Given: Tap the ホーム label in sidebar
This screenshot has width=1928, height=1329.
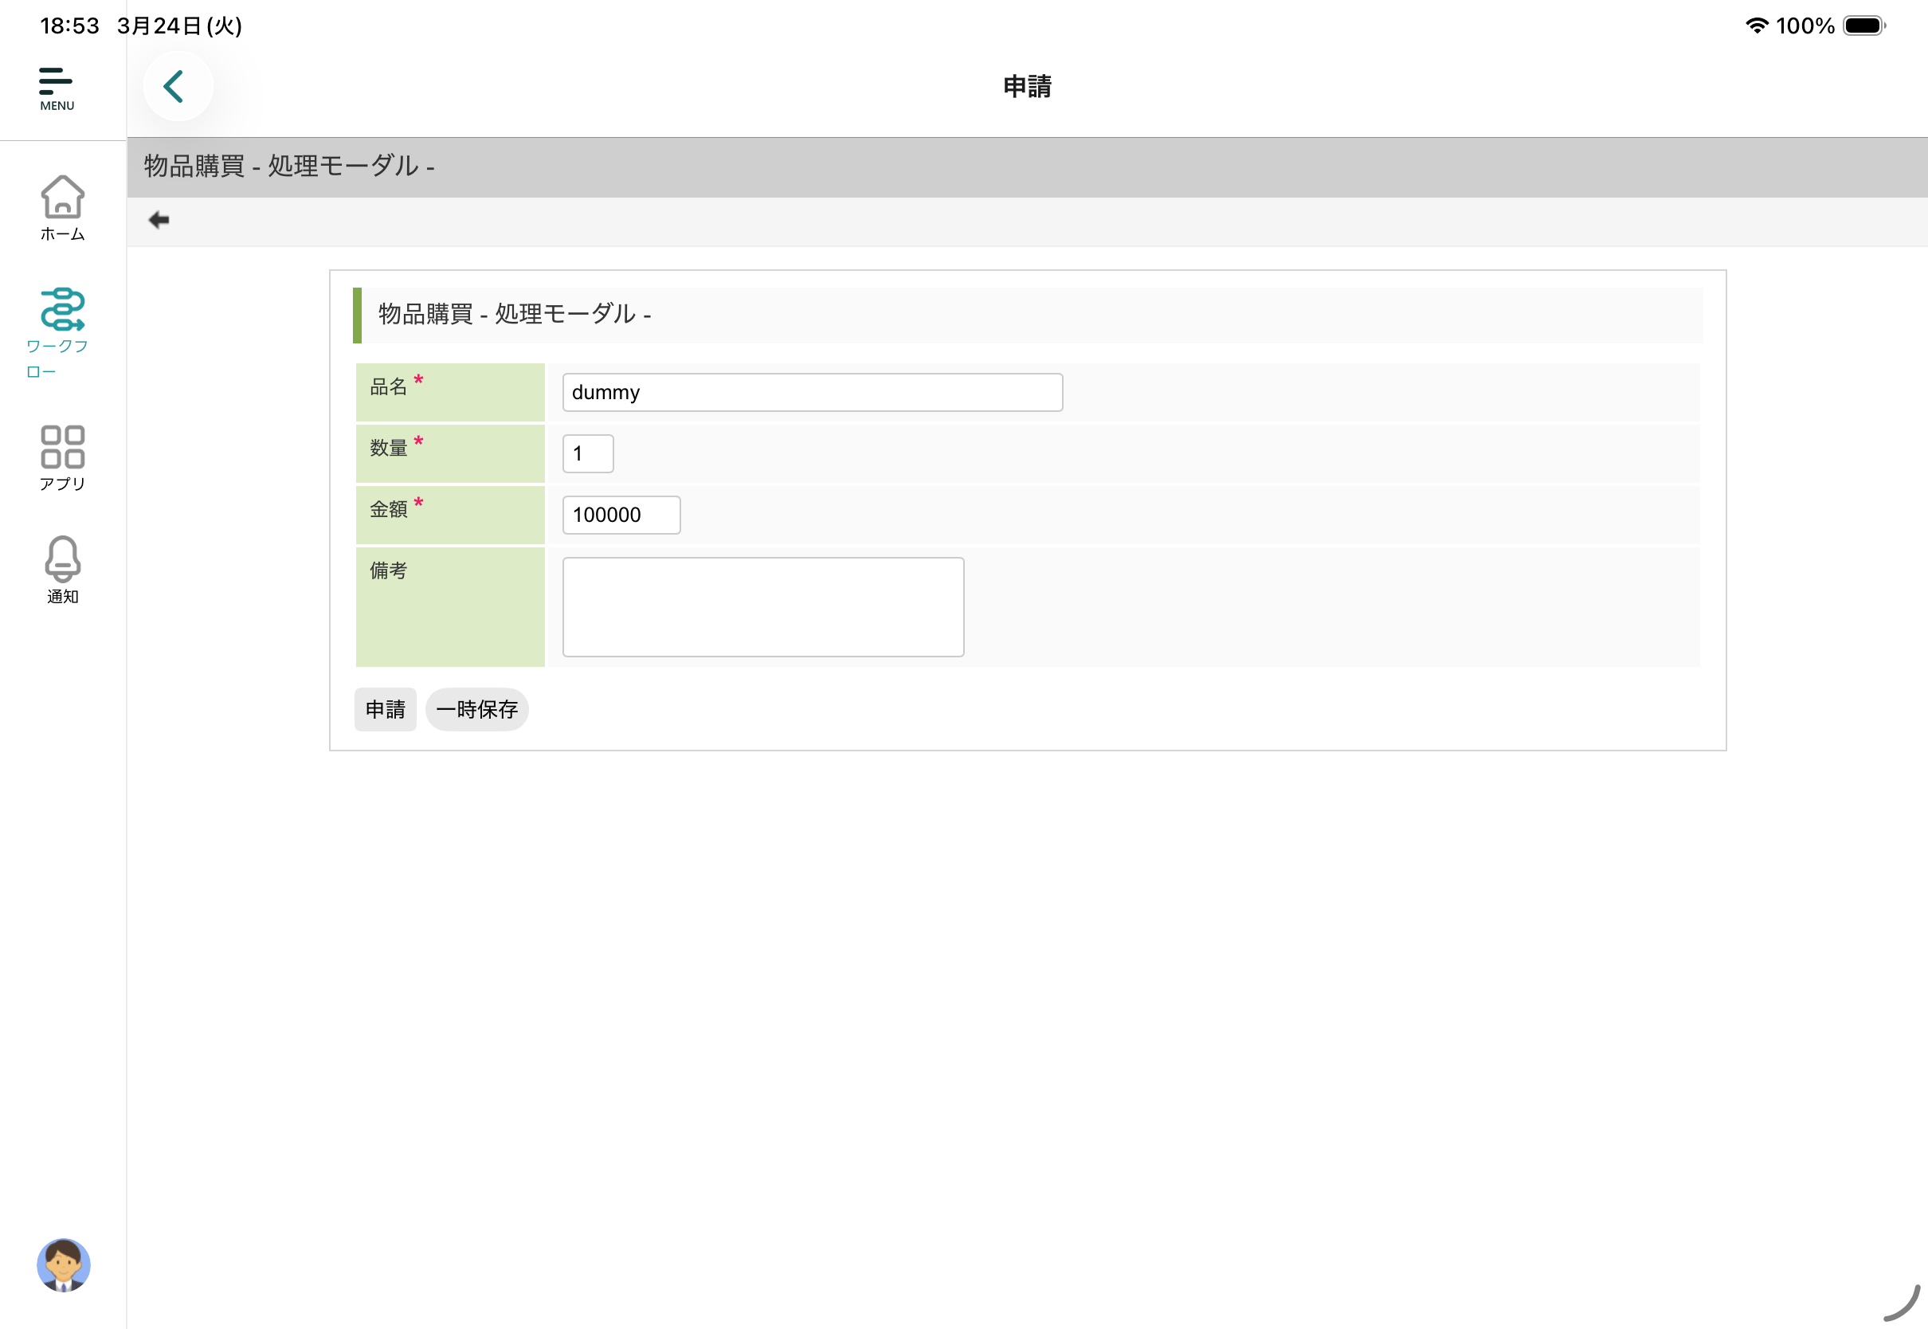Looking at the screenshot, I should click(x=62, y=235).
